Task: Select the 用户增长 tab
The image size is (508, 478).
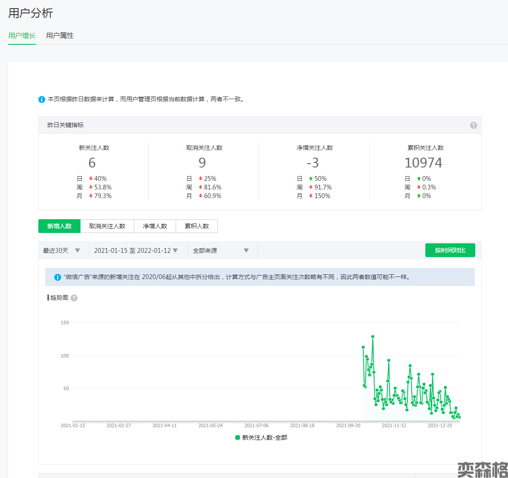Action: pyautogui.click(x=22, y=36)
